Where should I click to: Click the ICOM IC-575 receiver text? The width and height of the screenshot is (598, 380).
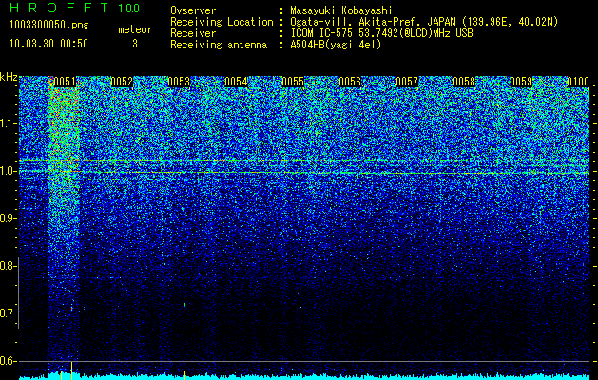coord(381,33)
